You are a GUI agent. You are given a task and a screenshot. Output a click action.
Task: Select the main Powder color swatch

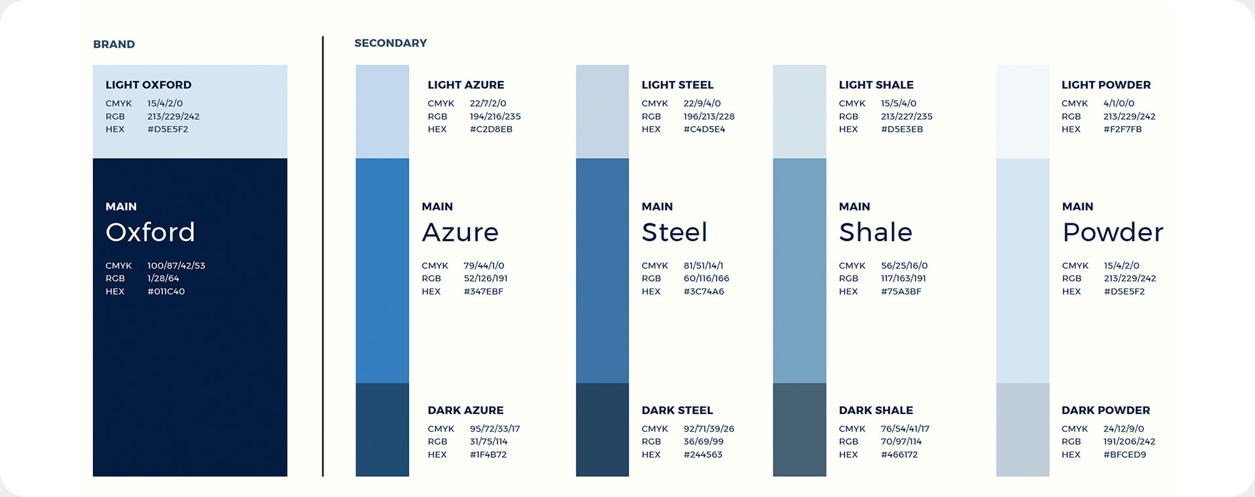coord(1022,270)
